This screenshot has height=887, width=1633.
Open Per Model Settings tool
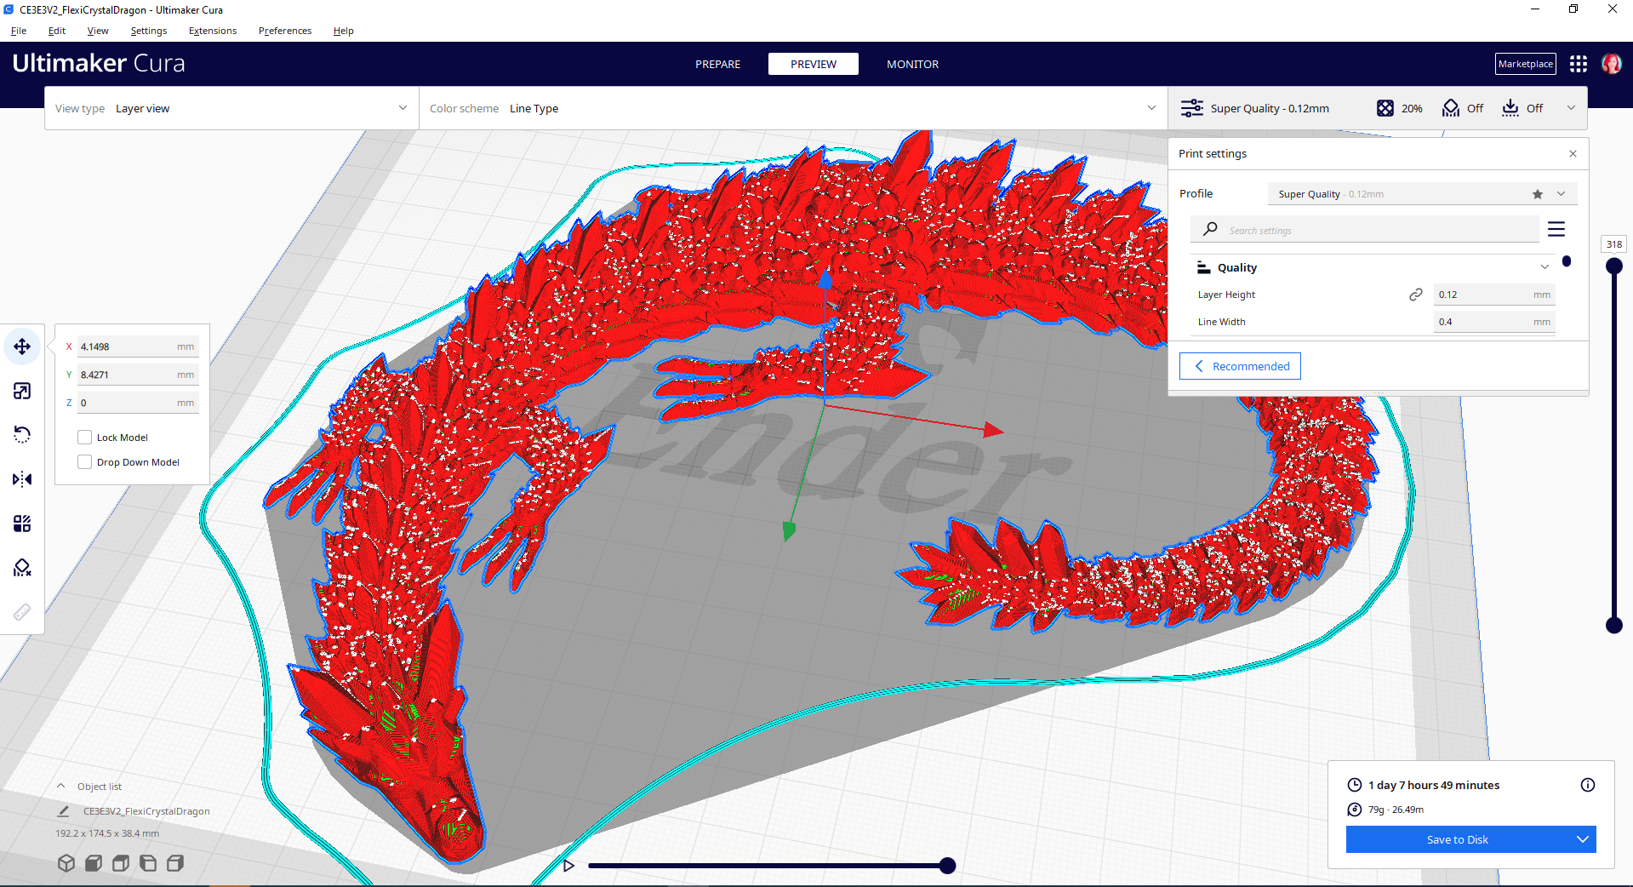click(x=21, y=524)
